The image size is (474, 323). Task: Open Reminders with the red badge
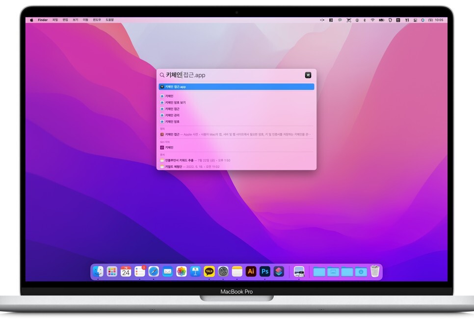[140, 271]
